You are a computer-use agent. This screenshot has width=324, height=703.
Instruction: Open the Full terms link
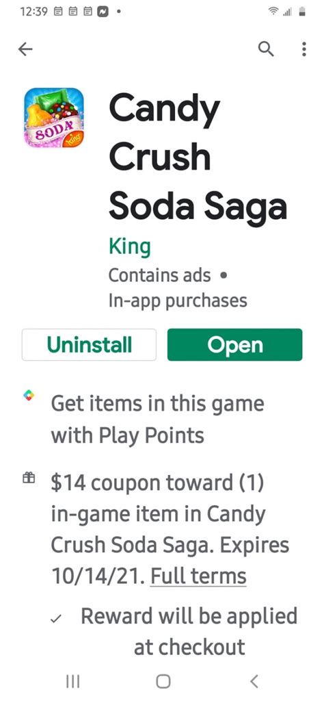[198, 576]
